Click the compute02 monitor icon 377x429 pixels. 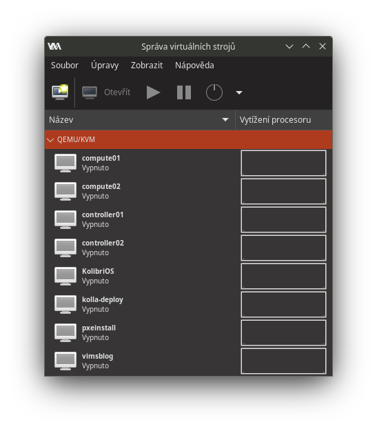[x=65, y=191]
